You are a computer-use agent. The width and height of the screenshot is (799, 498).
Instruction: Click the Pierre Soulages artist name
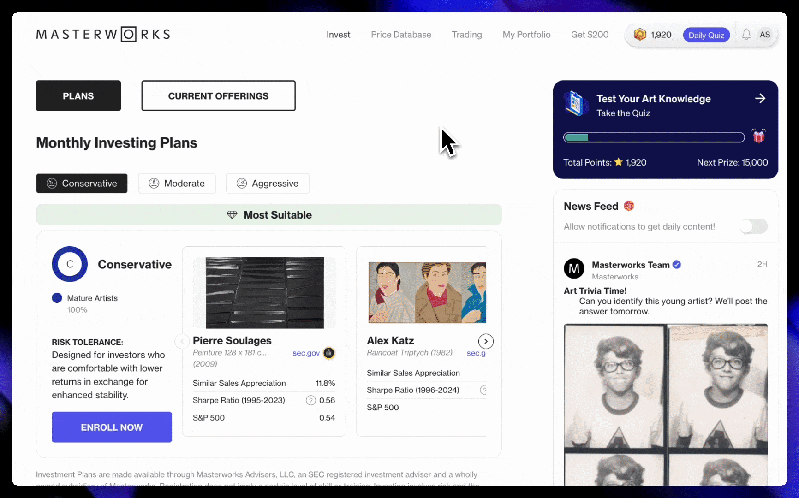point(232,340)
